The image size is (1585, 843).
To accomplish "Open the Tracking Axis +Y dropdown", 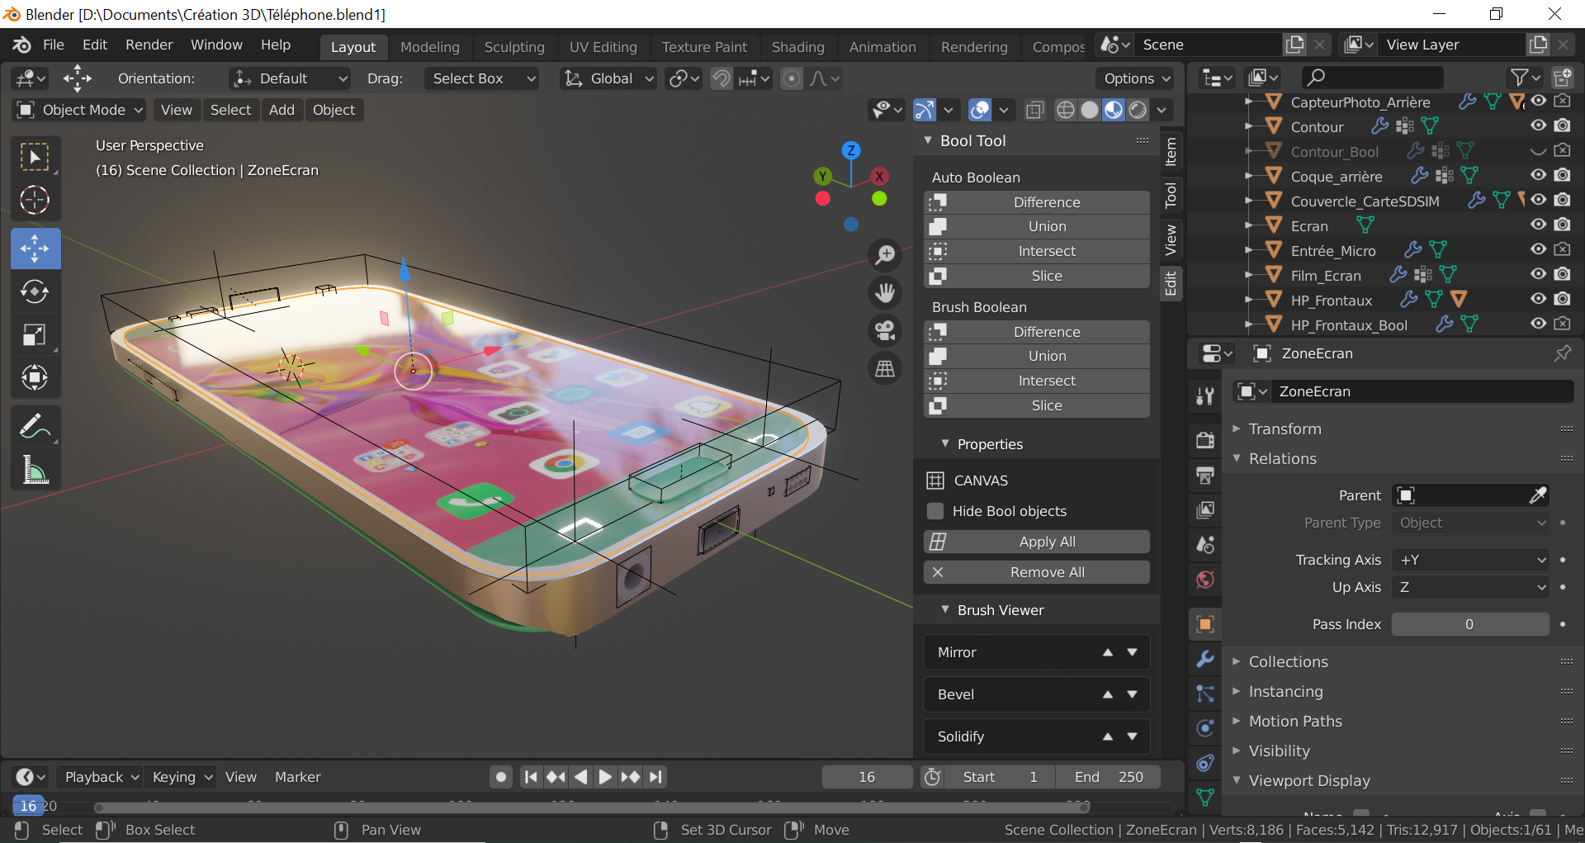I will [1470, 560].
